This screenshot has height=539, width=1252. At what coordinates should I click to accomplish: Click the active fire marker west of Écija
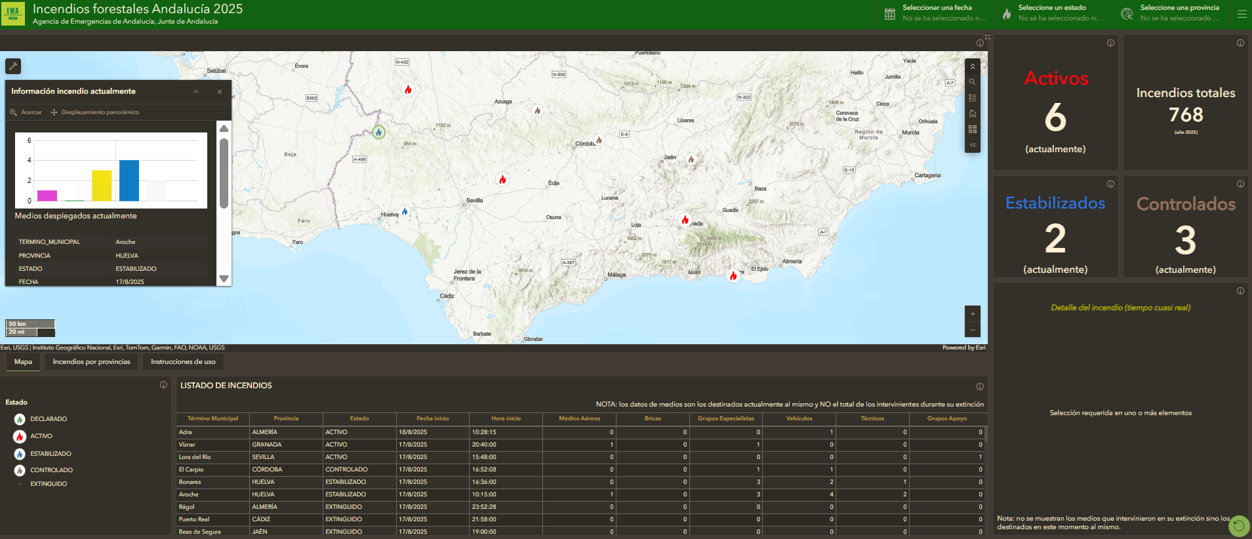tap(502, 179)
